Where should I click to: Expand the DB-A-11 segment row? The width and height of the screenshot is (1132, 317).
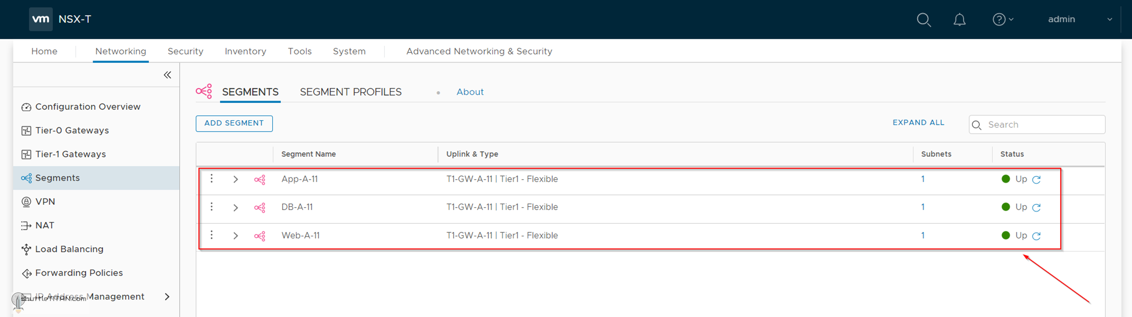click(x=236, y=207)
